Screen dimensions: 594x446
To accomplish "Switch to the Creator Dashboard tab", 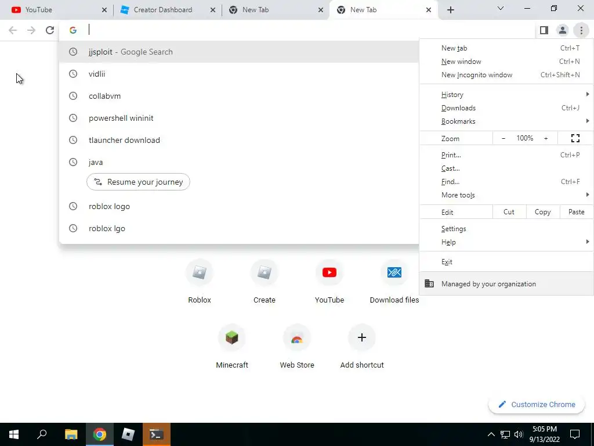I will (166, 10).
